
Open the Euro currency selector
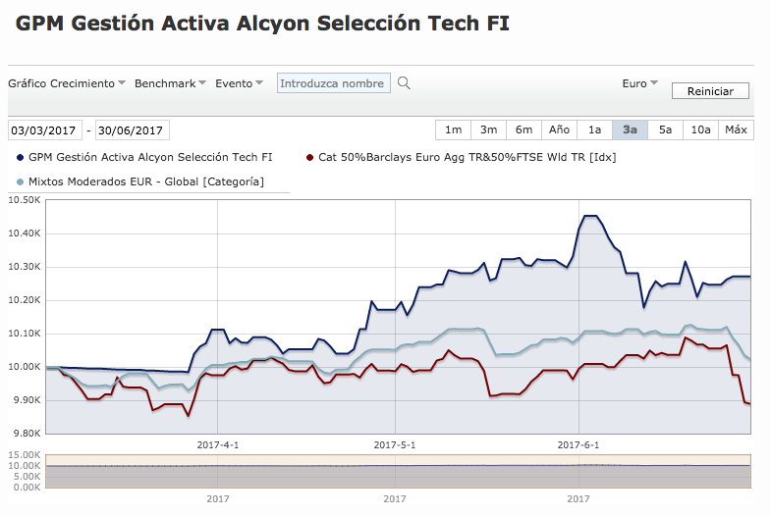point(639,83)
